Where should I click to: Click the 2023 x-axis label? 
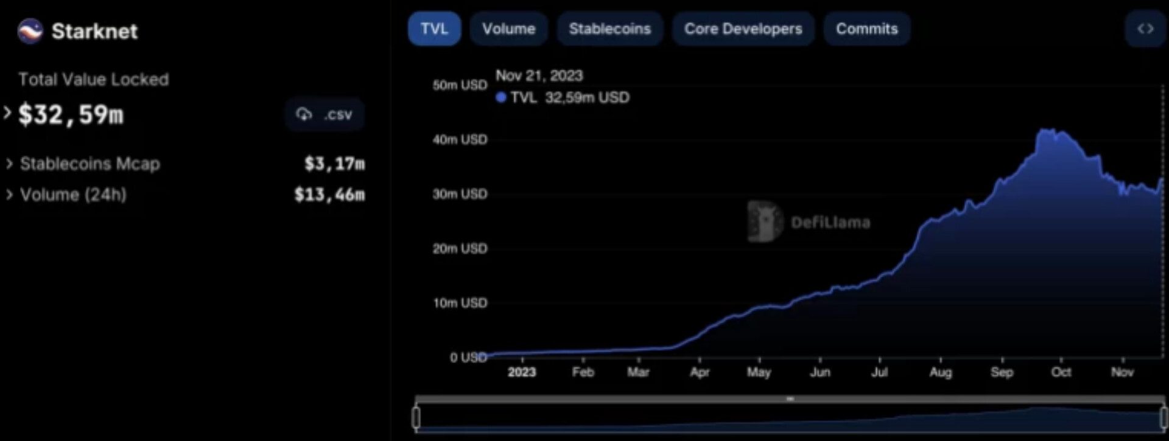coord(522,372)
